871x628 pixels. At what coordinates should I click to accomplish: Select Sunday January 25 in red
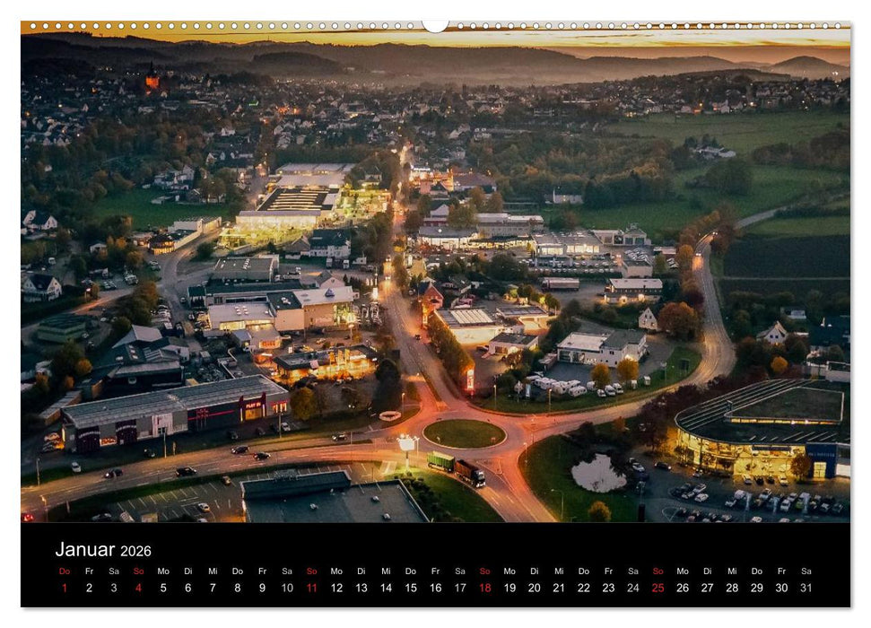click(x=658, y=588)
